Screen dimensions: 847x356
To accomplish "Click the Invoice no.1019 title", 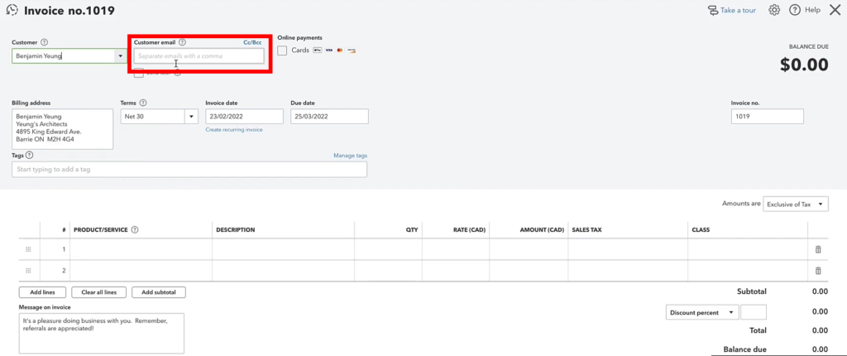I will (69, 10).
